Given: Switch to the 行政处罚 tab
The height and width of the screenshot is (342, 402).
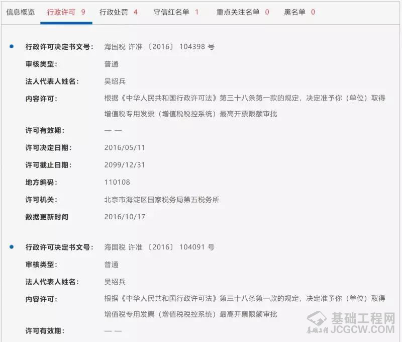Looking at the screenshot, I should [x=119, y=12].
